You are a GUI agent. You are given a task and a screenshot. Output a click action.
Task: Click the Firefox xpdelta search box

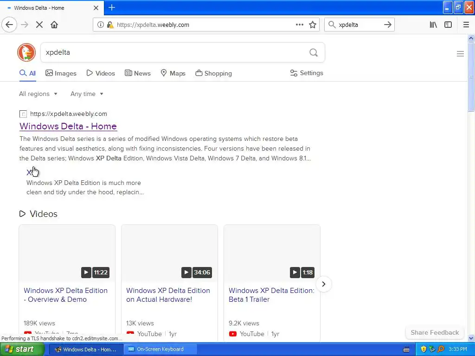(359, 25)
